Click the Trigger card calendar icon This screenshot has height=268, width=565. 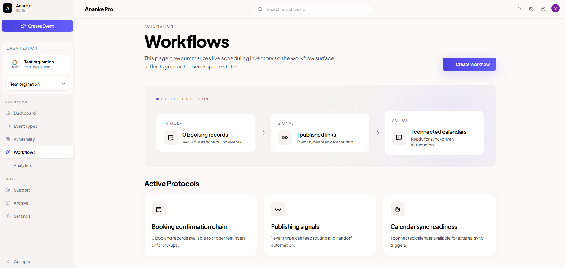point(171,138)
